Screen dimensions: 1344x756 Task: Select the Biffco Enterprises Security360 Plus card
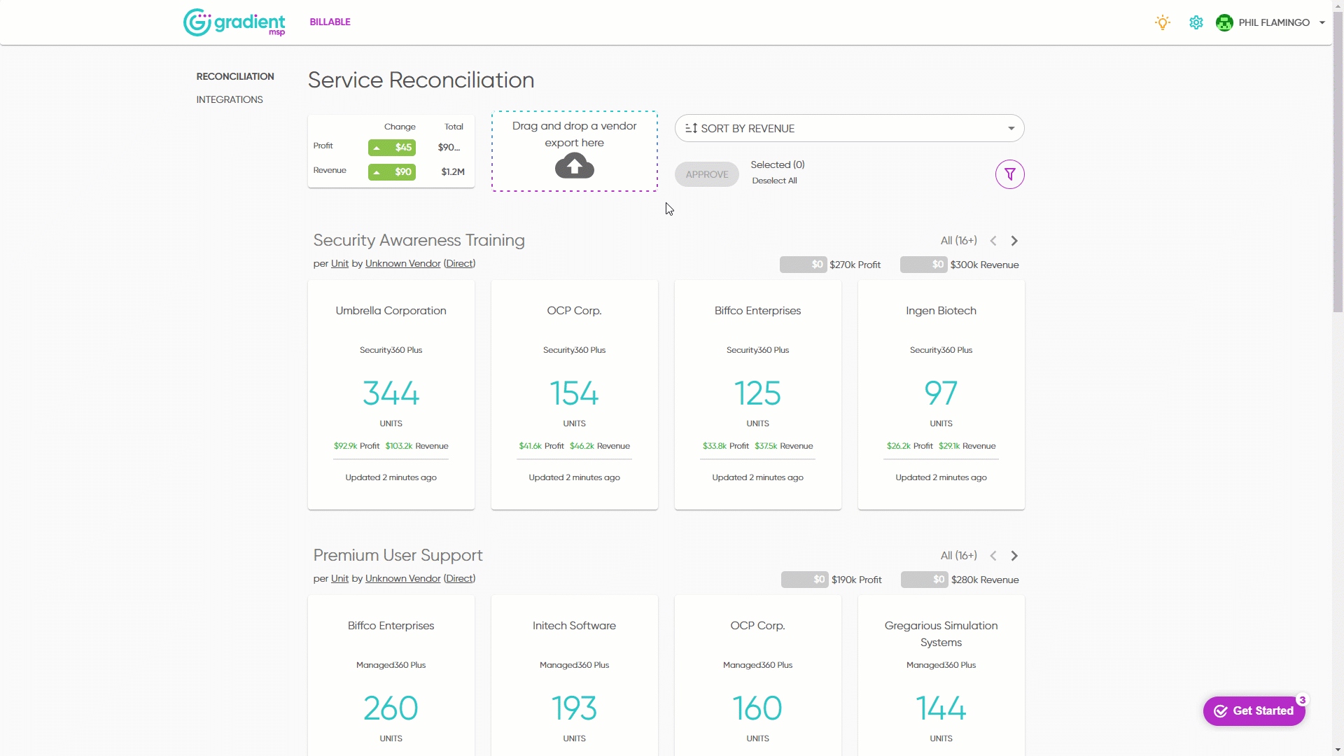coord(758,395)
